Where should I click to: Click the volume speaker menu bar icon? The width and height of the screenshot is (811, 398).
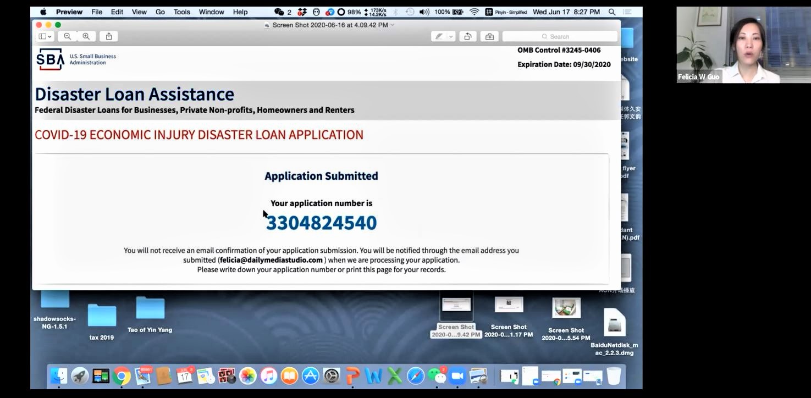(424, 12)
